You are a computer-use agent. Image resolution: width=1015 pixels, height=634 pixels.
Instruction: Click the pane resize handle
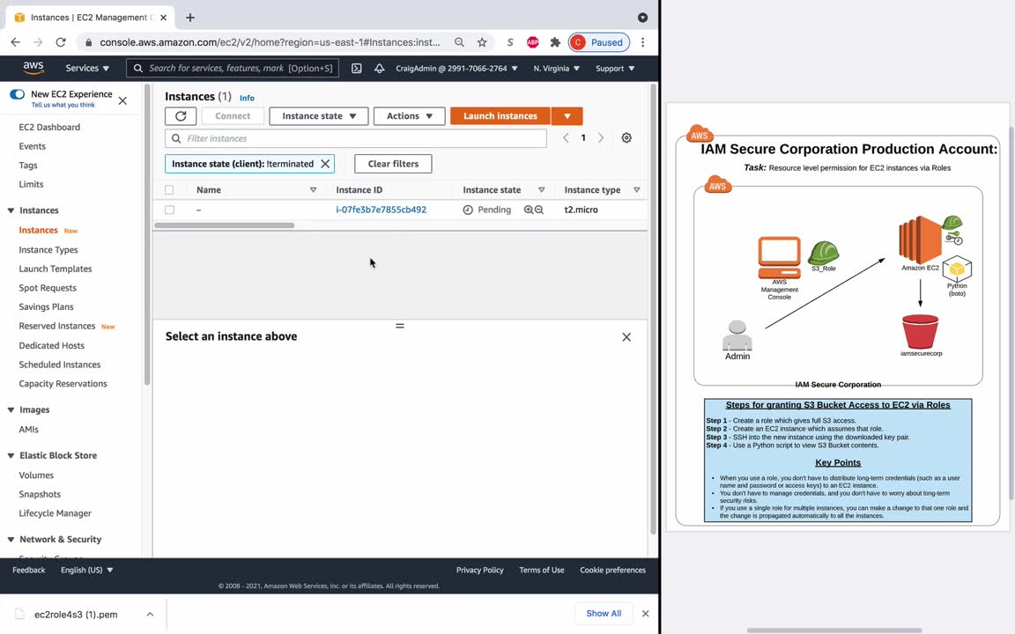point(400,326)
